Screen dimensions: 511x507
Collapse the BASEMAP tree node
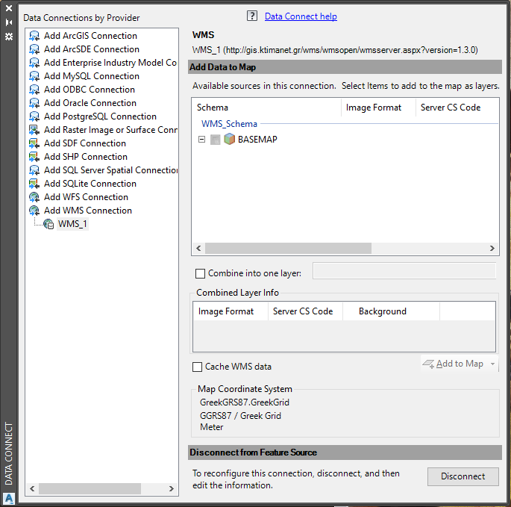202,140
